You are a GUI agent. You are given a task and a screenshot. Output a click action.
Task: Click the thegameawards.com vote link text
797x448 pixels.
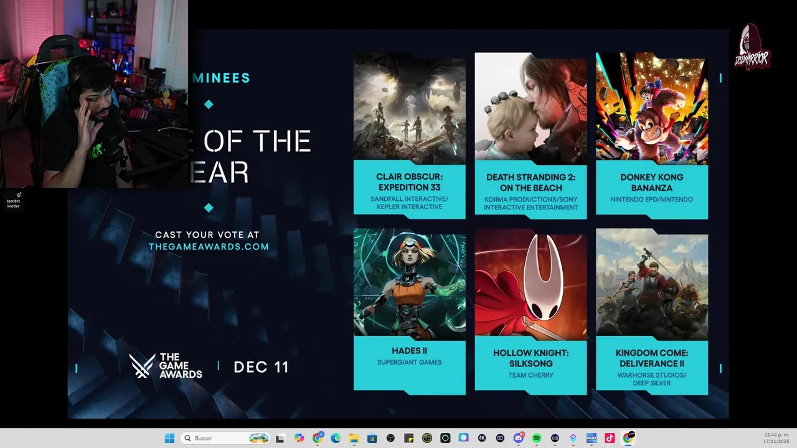209,246
